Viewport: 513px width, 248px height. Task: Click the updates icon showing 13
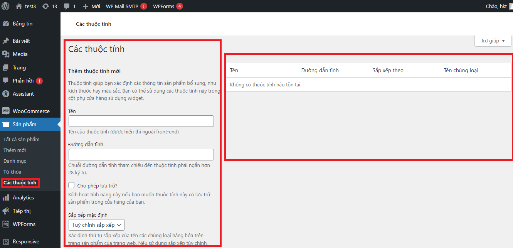pyautogui.click(x=46, y=6)
